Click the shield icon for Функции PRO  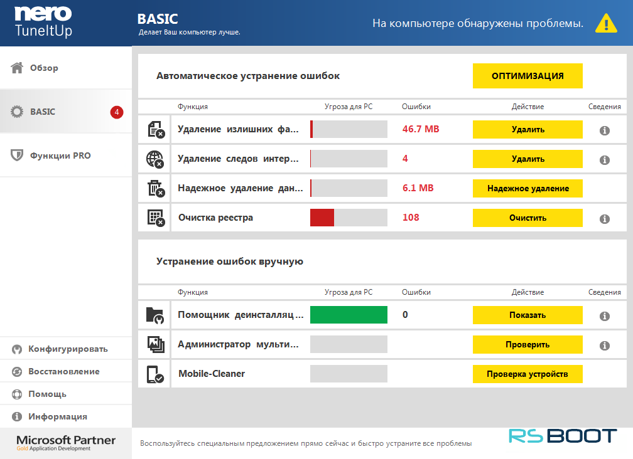tap(17, 155)
